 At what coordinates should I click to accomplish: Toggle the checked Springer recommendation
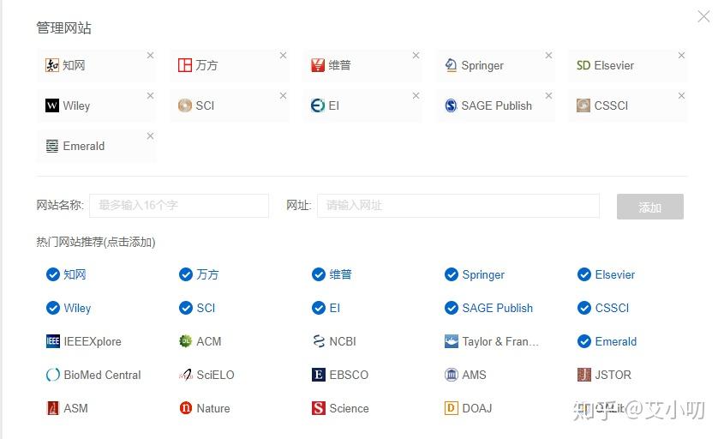[474, 274]
